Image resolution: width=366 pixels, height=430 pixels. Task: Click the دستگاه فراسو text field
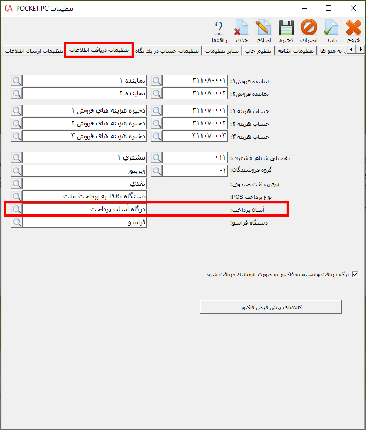(x=84, y=222)
